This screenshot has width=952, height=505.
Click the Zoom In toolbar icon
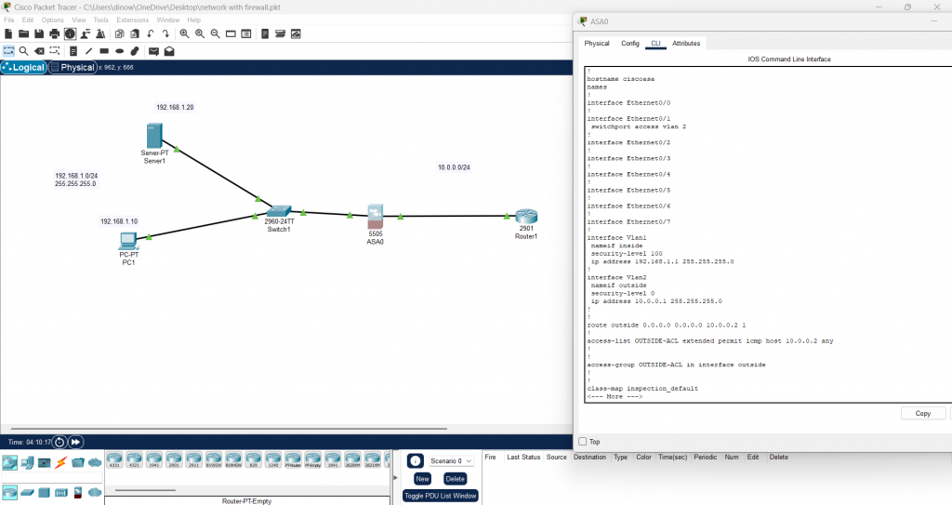point(185,33)
